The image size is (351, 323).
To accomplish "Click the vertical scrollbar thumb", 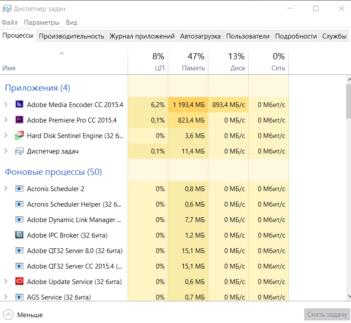I will 348,101.
